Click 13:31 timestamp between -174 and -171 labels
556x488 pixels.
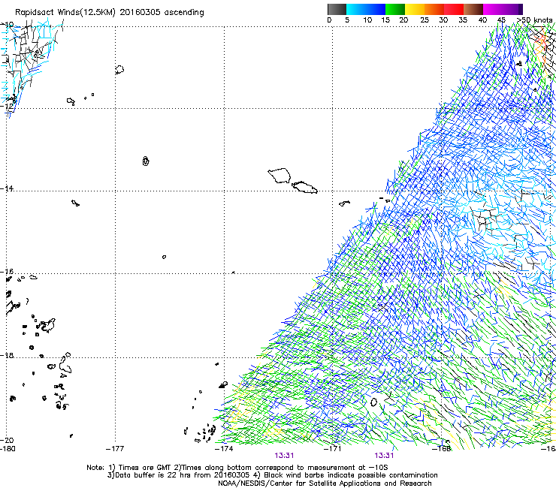click(284, 456)
